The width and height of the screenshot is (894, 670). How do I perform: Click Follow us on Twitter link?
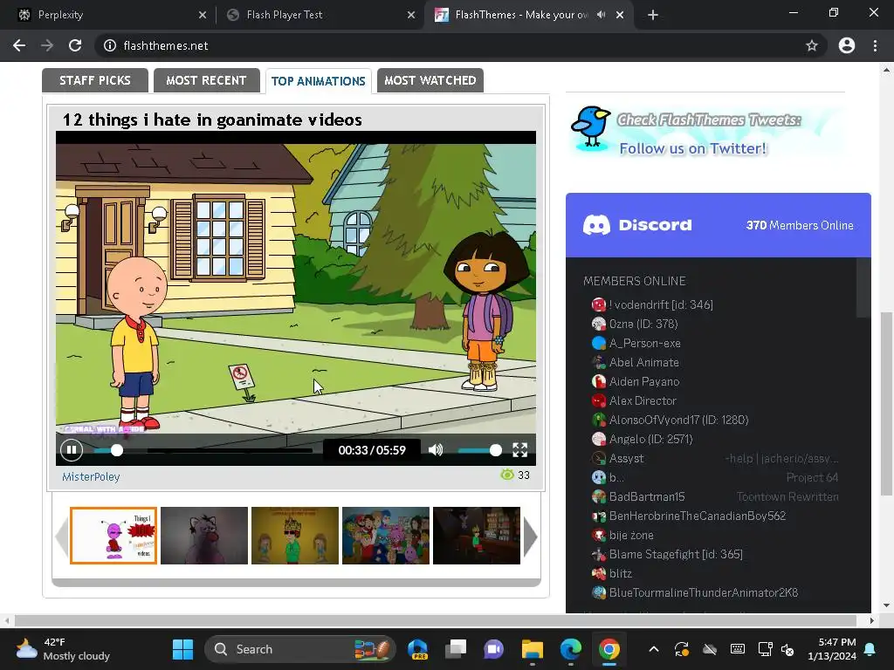692,148
